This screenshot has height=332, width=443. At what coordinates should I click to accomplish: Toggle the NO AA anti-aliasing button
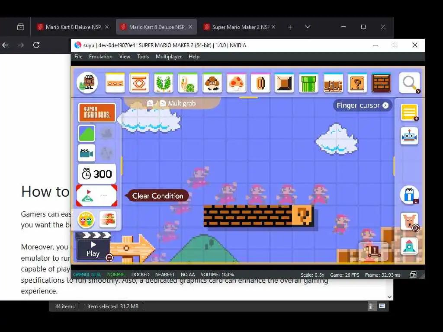188,275
